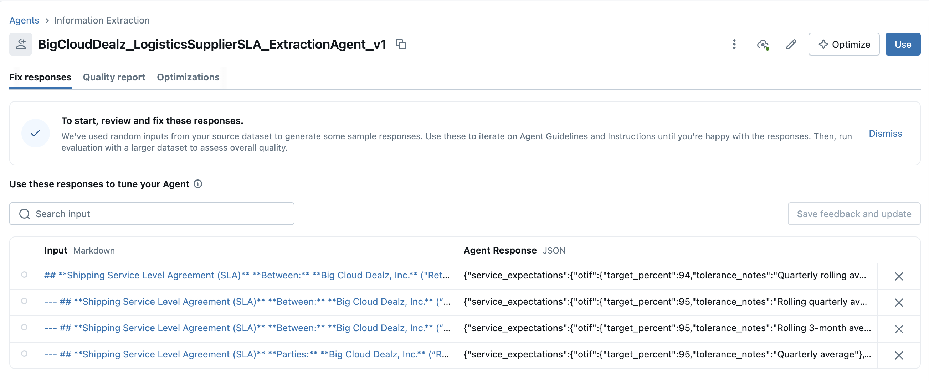Focus the Search input field
Screen dimensions: 929x381
coord(152,214)
